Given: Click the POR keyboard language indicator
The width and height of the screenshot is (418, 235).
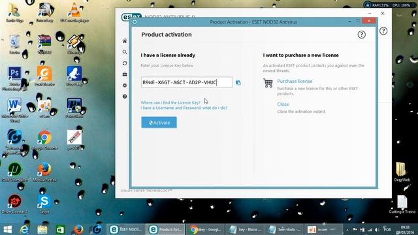Looking at the screenshot, I should click(x=387, y=229).
